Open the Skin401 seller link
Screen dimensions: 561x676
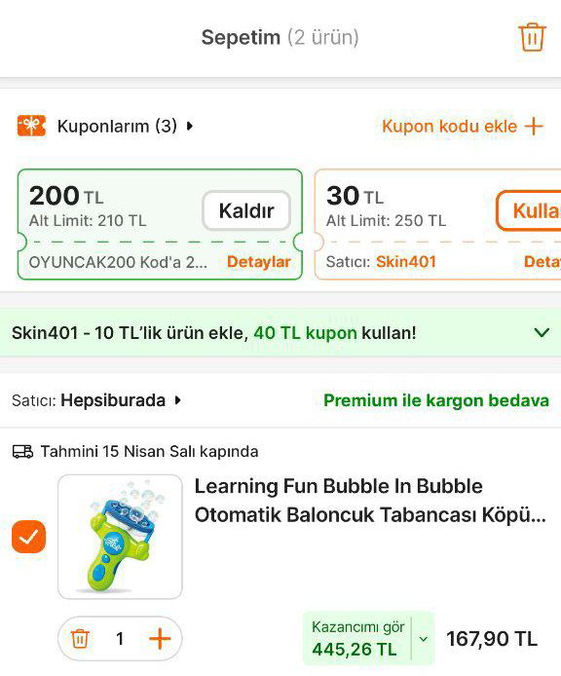pos(406,262)
